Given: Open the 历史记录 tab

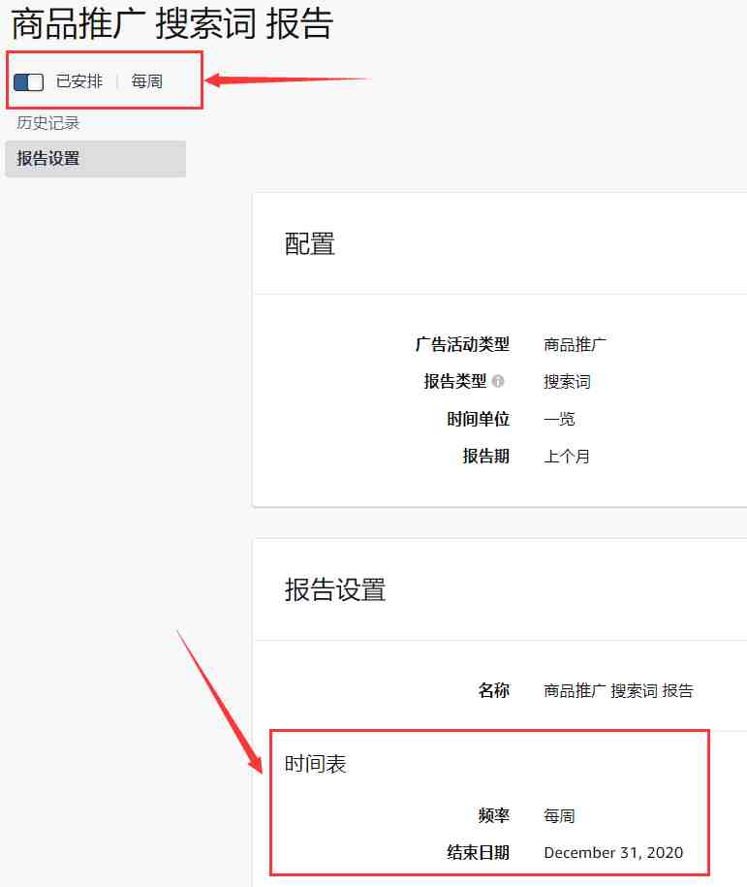Looking at the screenshot, I should coord(48,123).
